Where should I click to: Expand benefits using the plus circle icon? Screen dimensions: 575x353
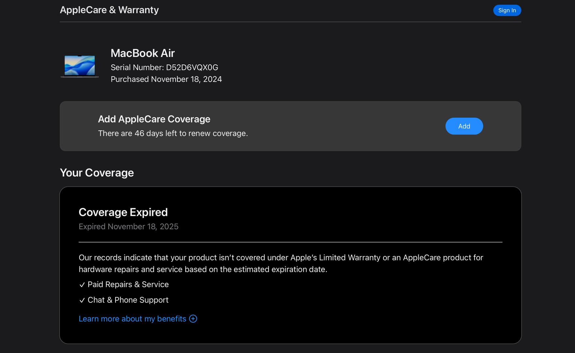193,319
